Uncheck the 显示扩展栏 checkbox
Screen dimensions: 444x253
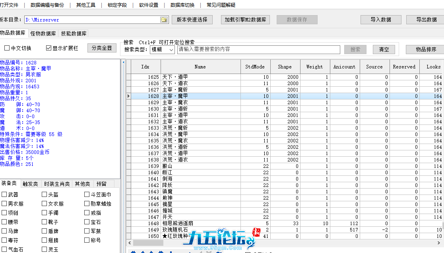tap(49, 48)
